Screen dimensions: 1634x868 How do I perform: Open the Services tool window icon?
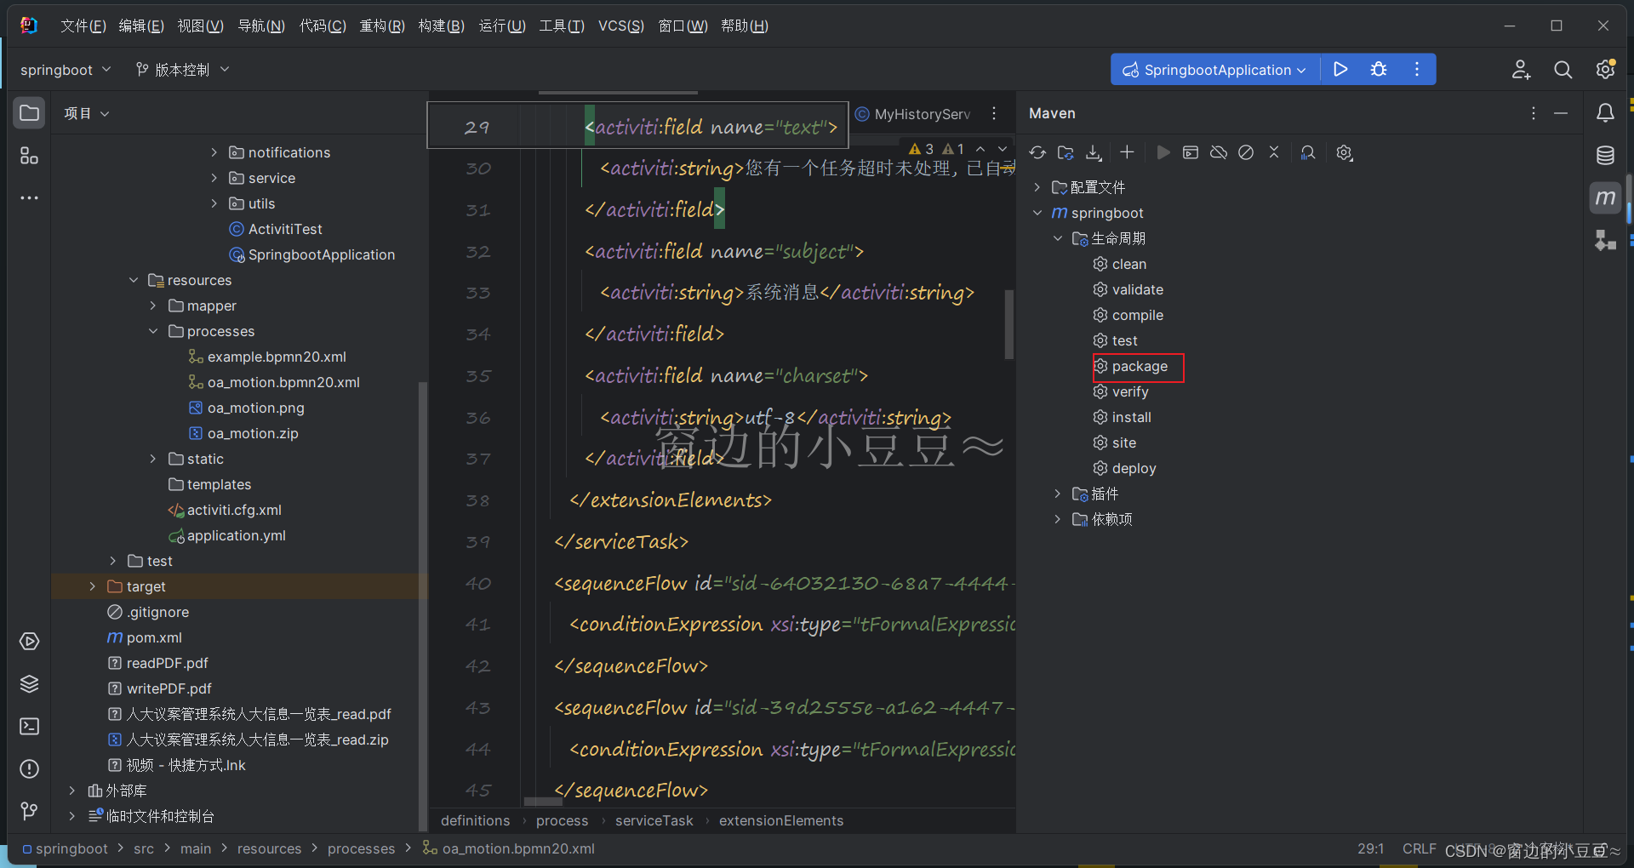[x=29, y=642]
